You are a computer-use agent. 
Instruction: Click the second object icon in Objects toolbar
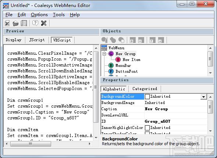pyautogui.click(x=113, y=40)
